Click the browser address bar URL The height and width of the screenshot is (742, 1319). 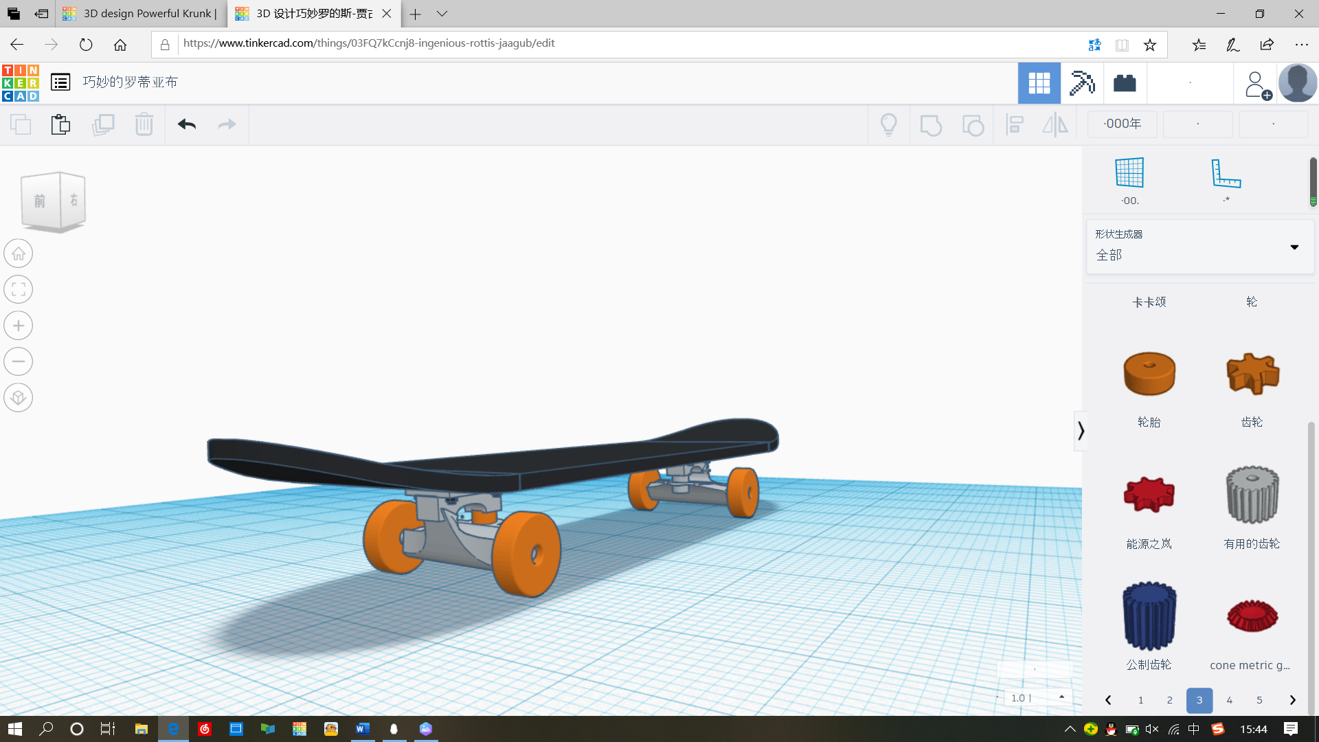369,43
